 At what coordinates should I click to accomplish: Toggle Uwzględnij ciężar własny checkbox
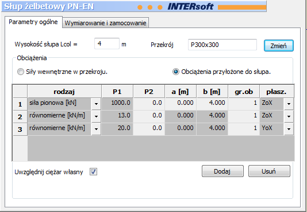[93, 172]
